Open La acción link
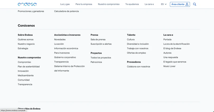Screen dimensions: 214x112 coord(59,44)
